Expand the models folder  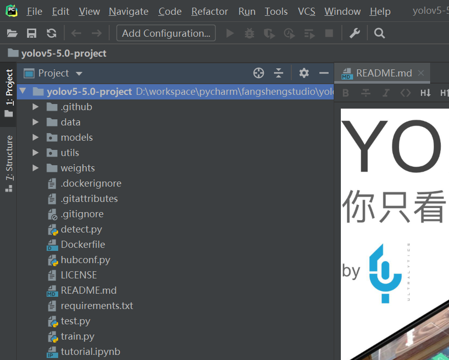point(36,137)
